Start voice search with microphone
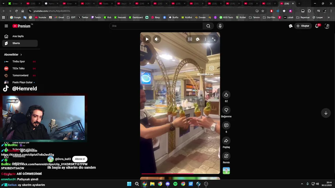 [220, 26]
